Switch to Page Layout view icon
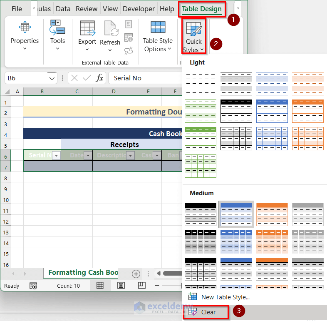This screenshot has height=321, width=327. point(121,285)
